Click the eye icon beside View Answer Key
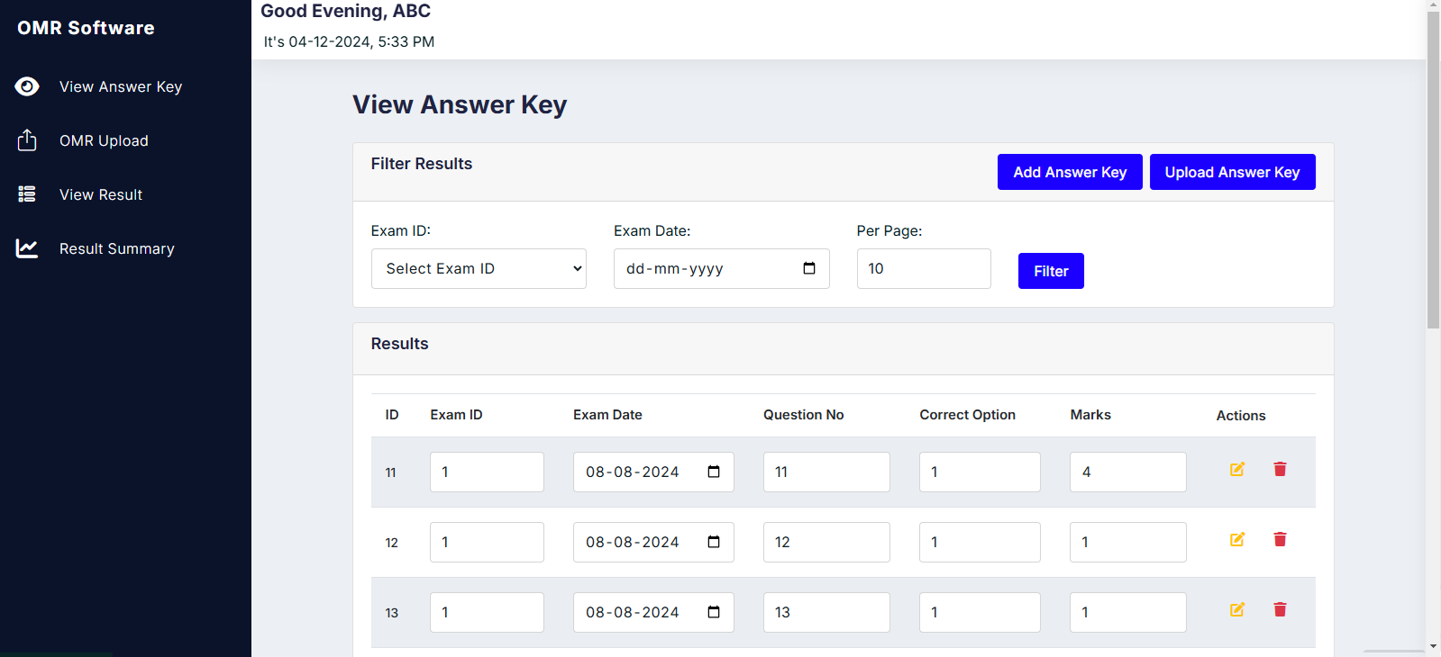 [x=27, y=86]
